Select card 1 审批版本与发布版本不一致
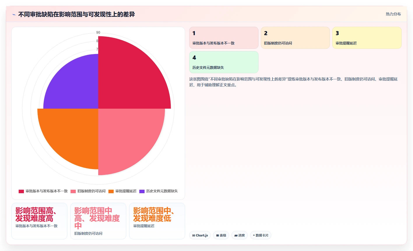413x251 pixels. (224, 38)
